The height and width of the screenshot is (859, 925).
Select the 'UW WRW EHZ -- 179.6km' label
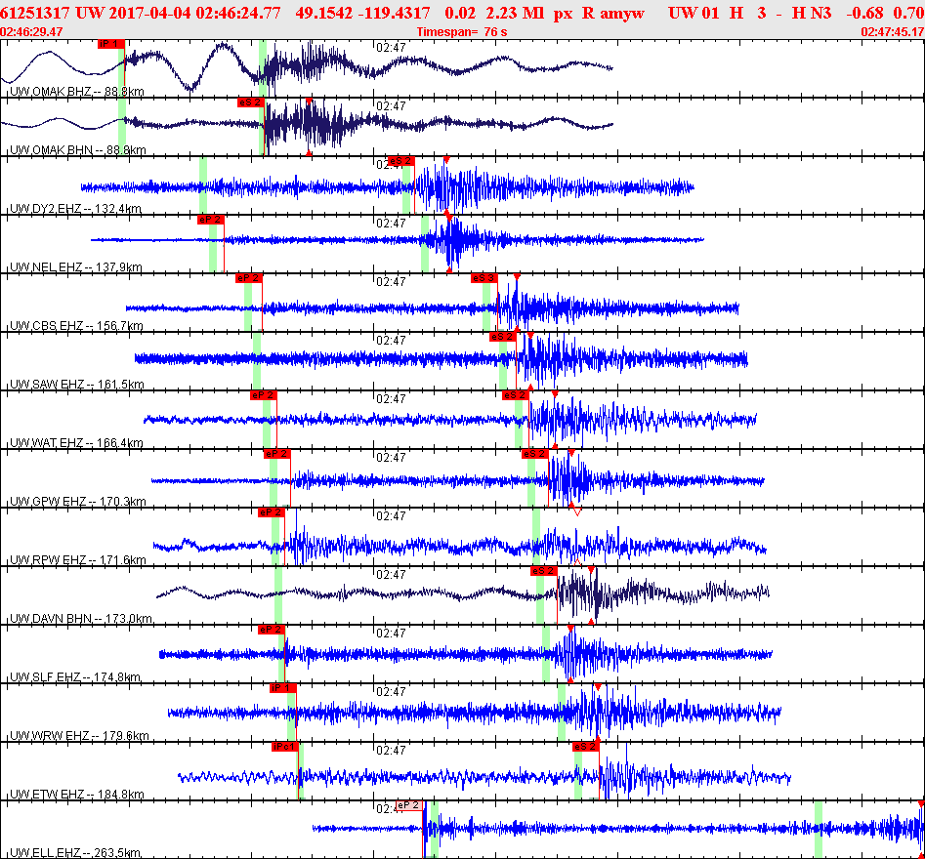point(80,735)
